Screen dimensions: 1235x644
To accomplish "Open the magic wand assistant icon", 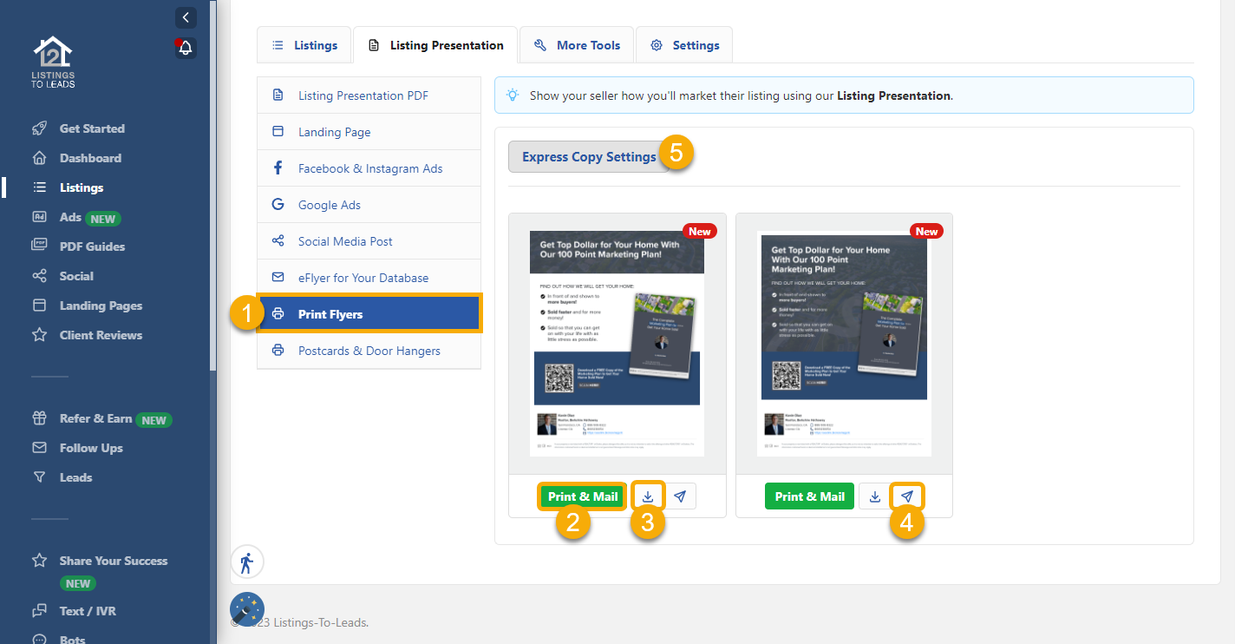I will [247, 609].
